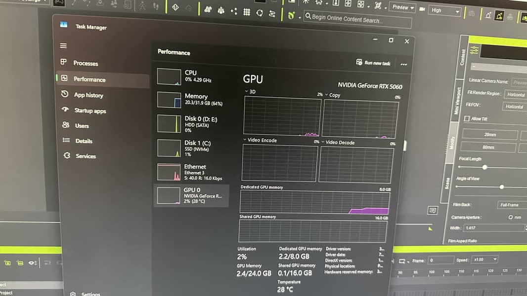
Task: Click the circular loop icon in iClone toolbar
Action: pos(260,13)
